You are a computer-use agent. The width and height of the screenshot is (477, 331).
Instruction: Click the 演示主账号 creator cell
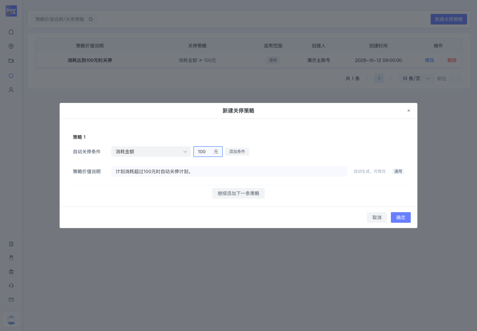tap(319, 60)
